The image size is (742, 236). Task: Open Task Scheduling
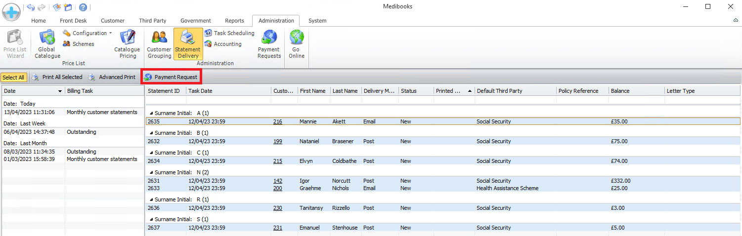point(229,33)
